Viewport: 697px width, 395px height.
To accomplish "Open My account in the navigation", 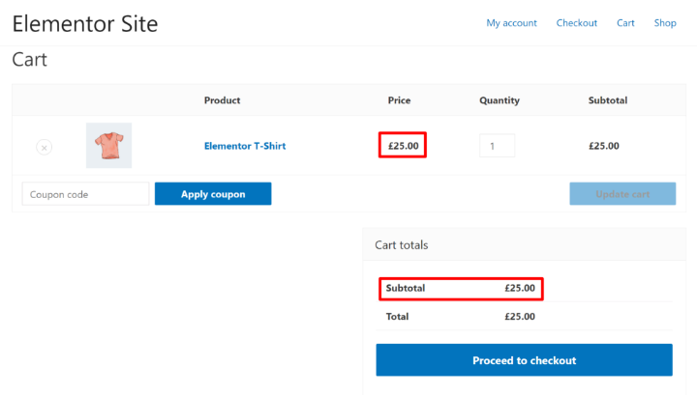I will [x=511, y=23].
